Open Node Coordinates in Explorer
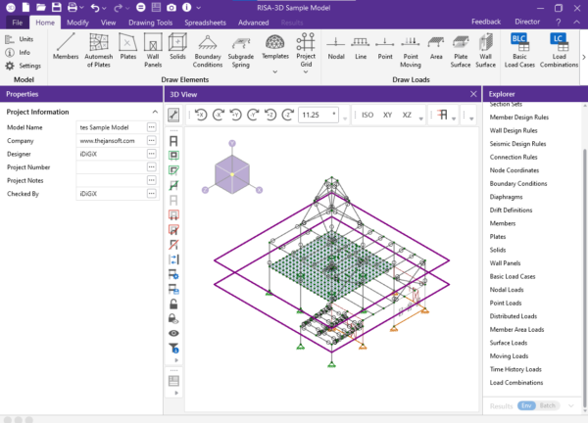Screen dimensions: 588x423 click(514, 170)
